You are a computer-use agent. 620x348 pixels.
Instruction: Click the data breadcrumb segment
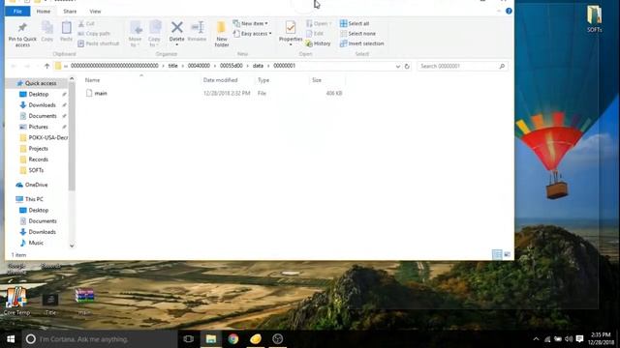[258, 66]
